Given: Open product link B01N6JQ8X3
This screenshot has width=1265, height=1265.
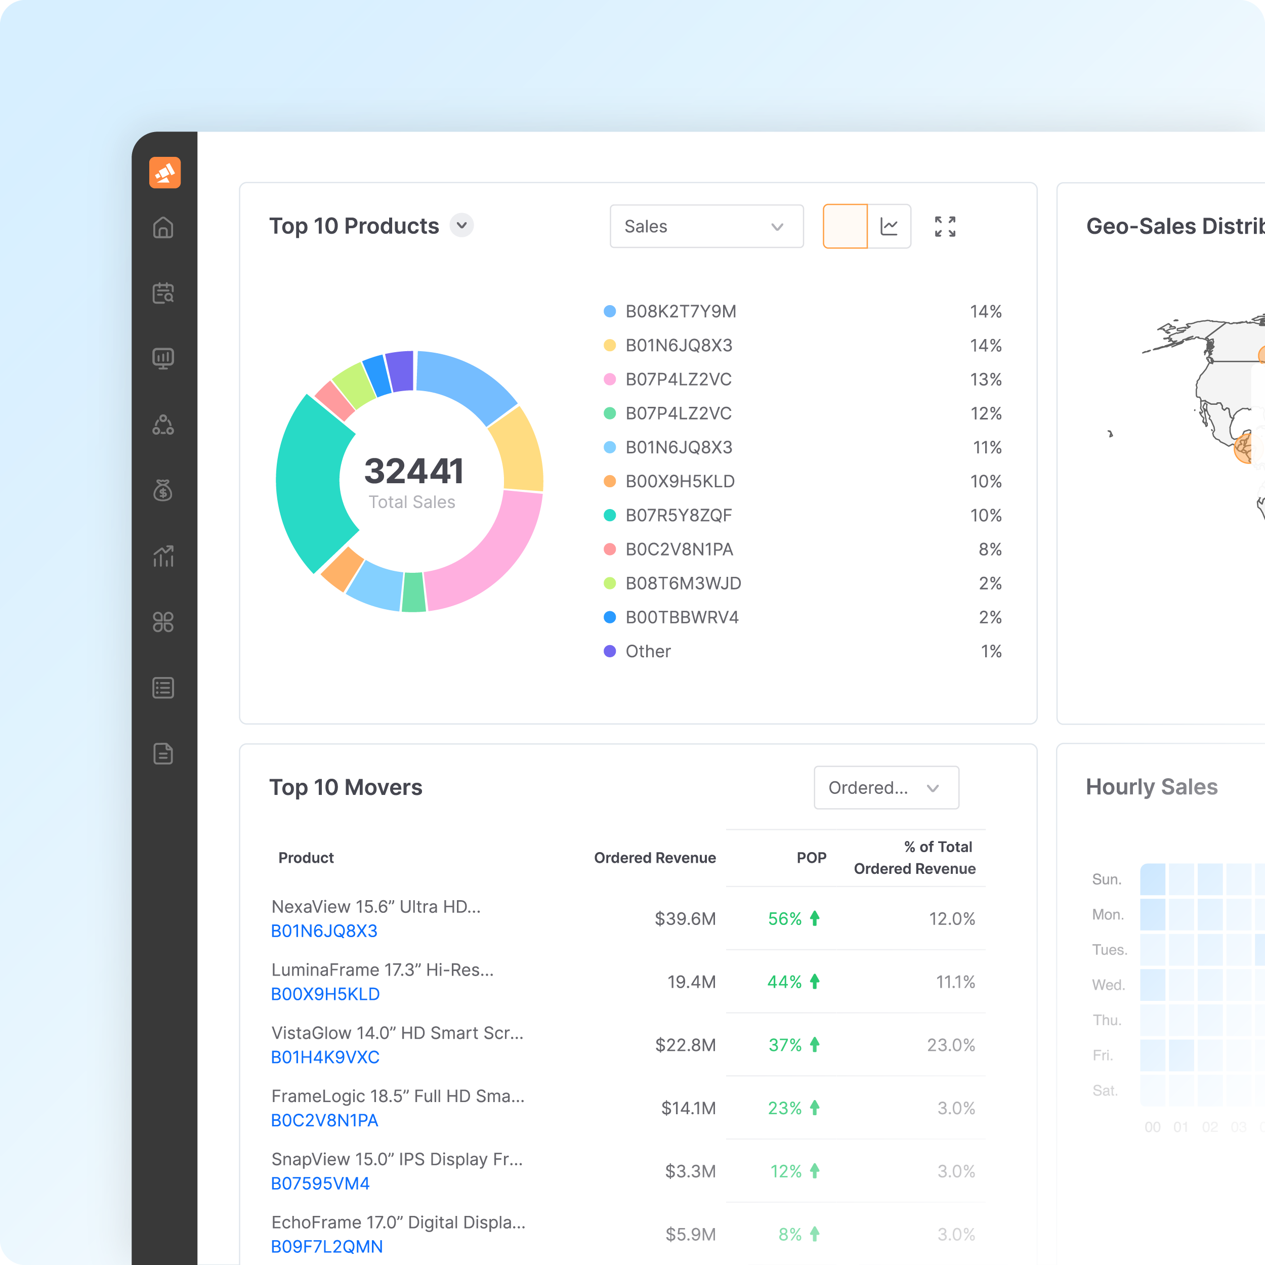Looking at the screenshot, I should tap(324, 931).
